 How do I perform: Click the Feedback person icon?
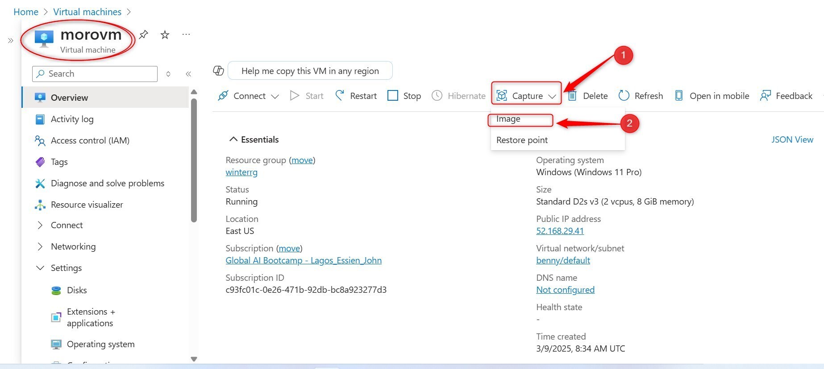766,95
